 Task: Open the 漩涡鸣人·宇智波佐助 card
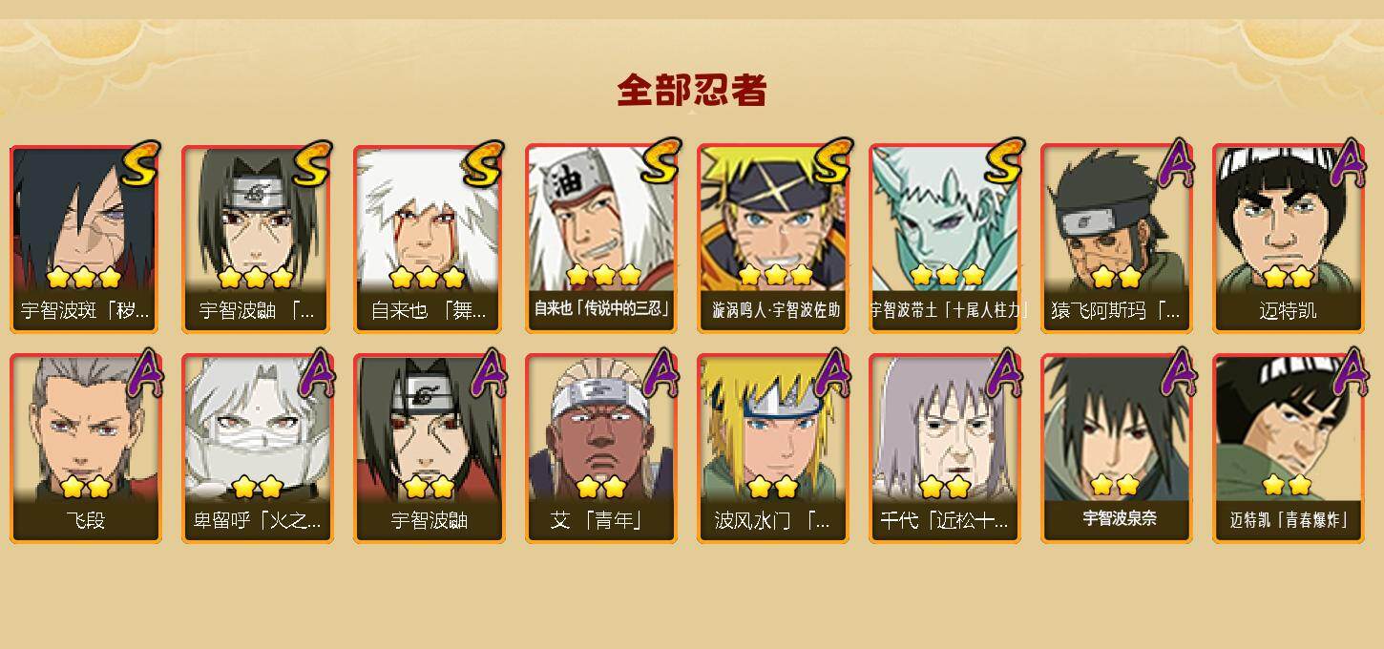[x=773, y=239]
